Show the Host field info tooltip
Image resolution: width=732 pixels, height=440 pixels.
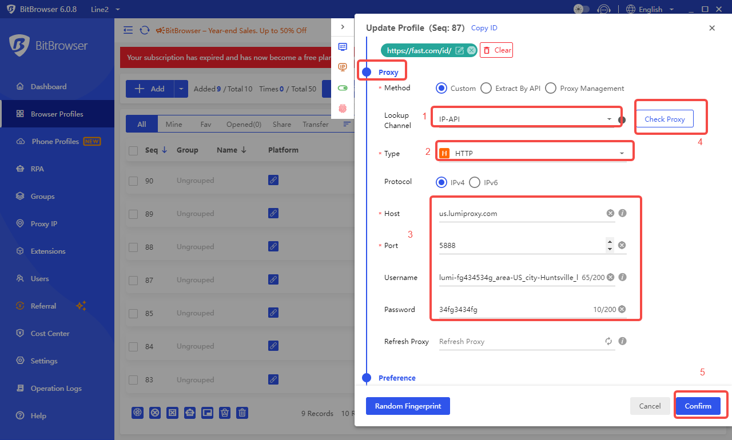(623, 213)
